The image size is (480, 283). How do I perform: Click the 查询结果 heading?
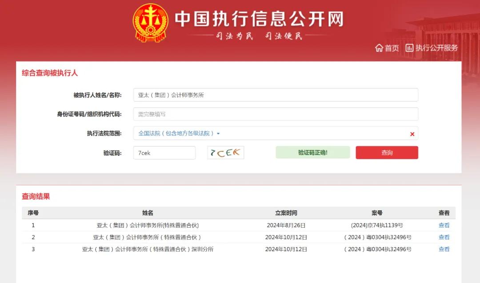36,197
